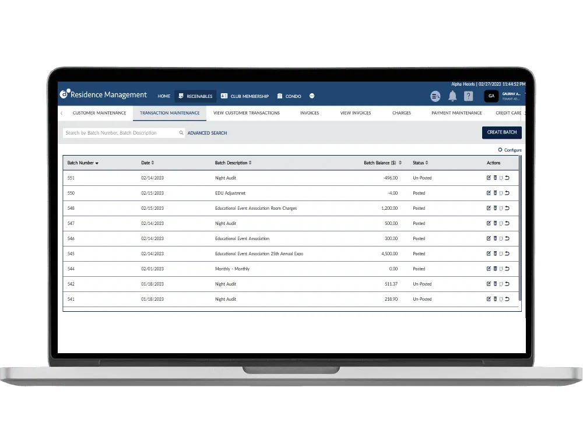Open the notifications bell
The height and width of the screenshot is (440, 583).
click(x=452, y=96)
